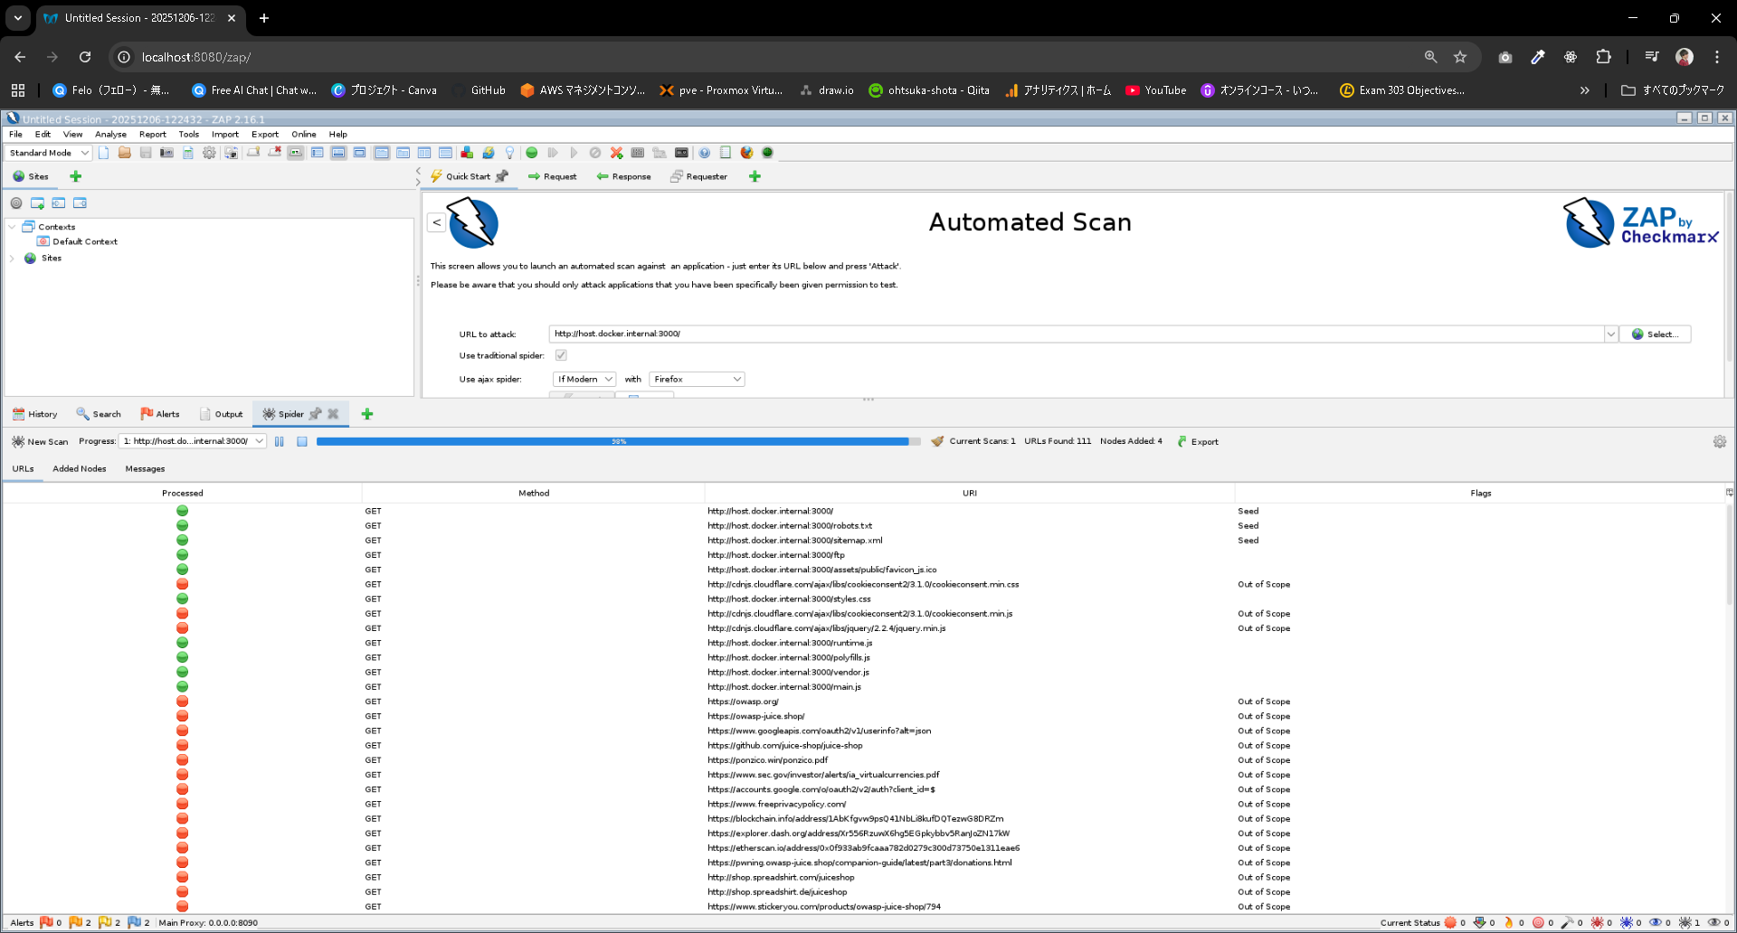Open spider options gear at right
Screen dimensions: 1737x933
[x=1720, y=442]
